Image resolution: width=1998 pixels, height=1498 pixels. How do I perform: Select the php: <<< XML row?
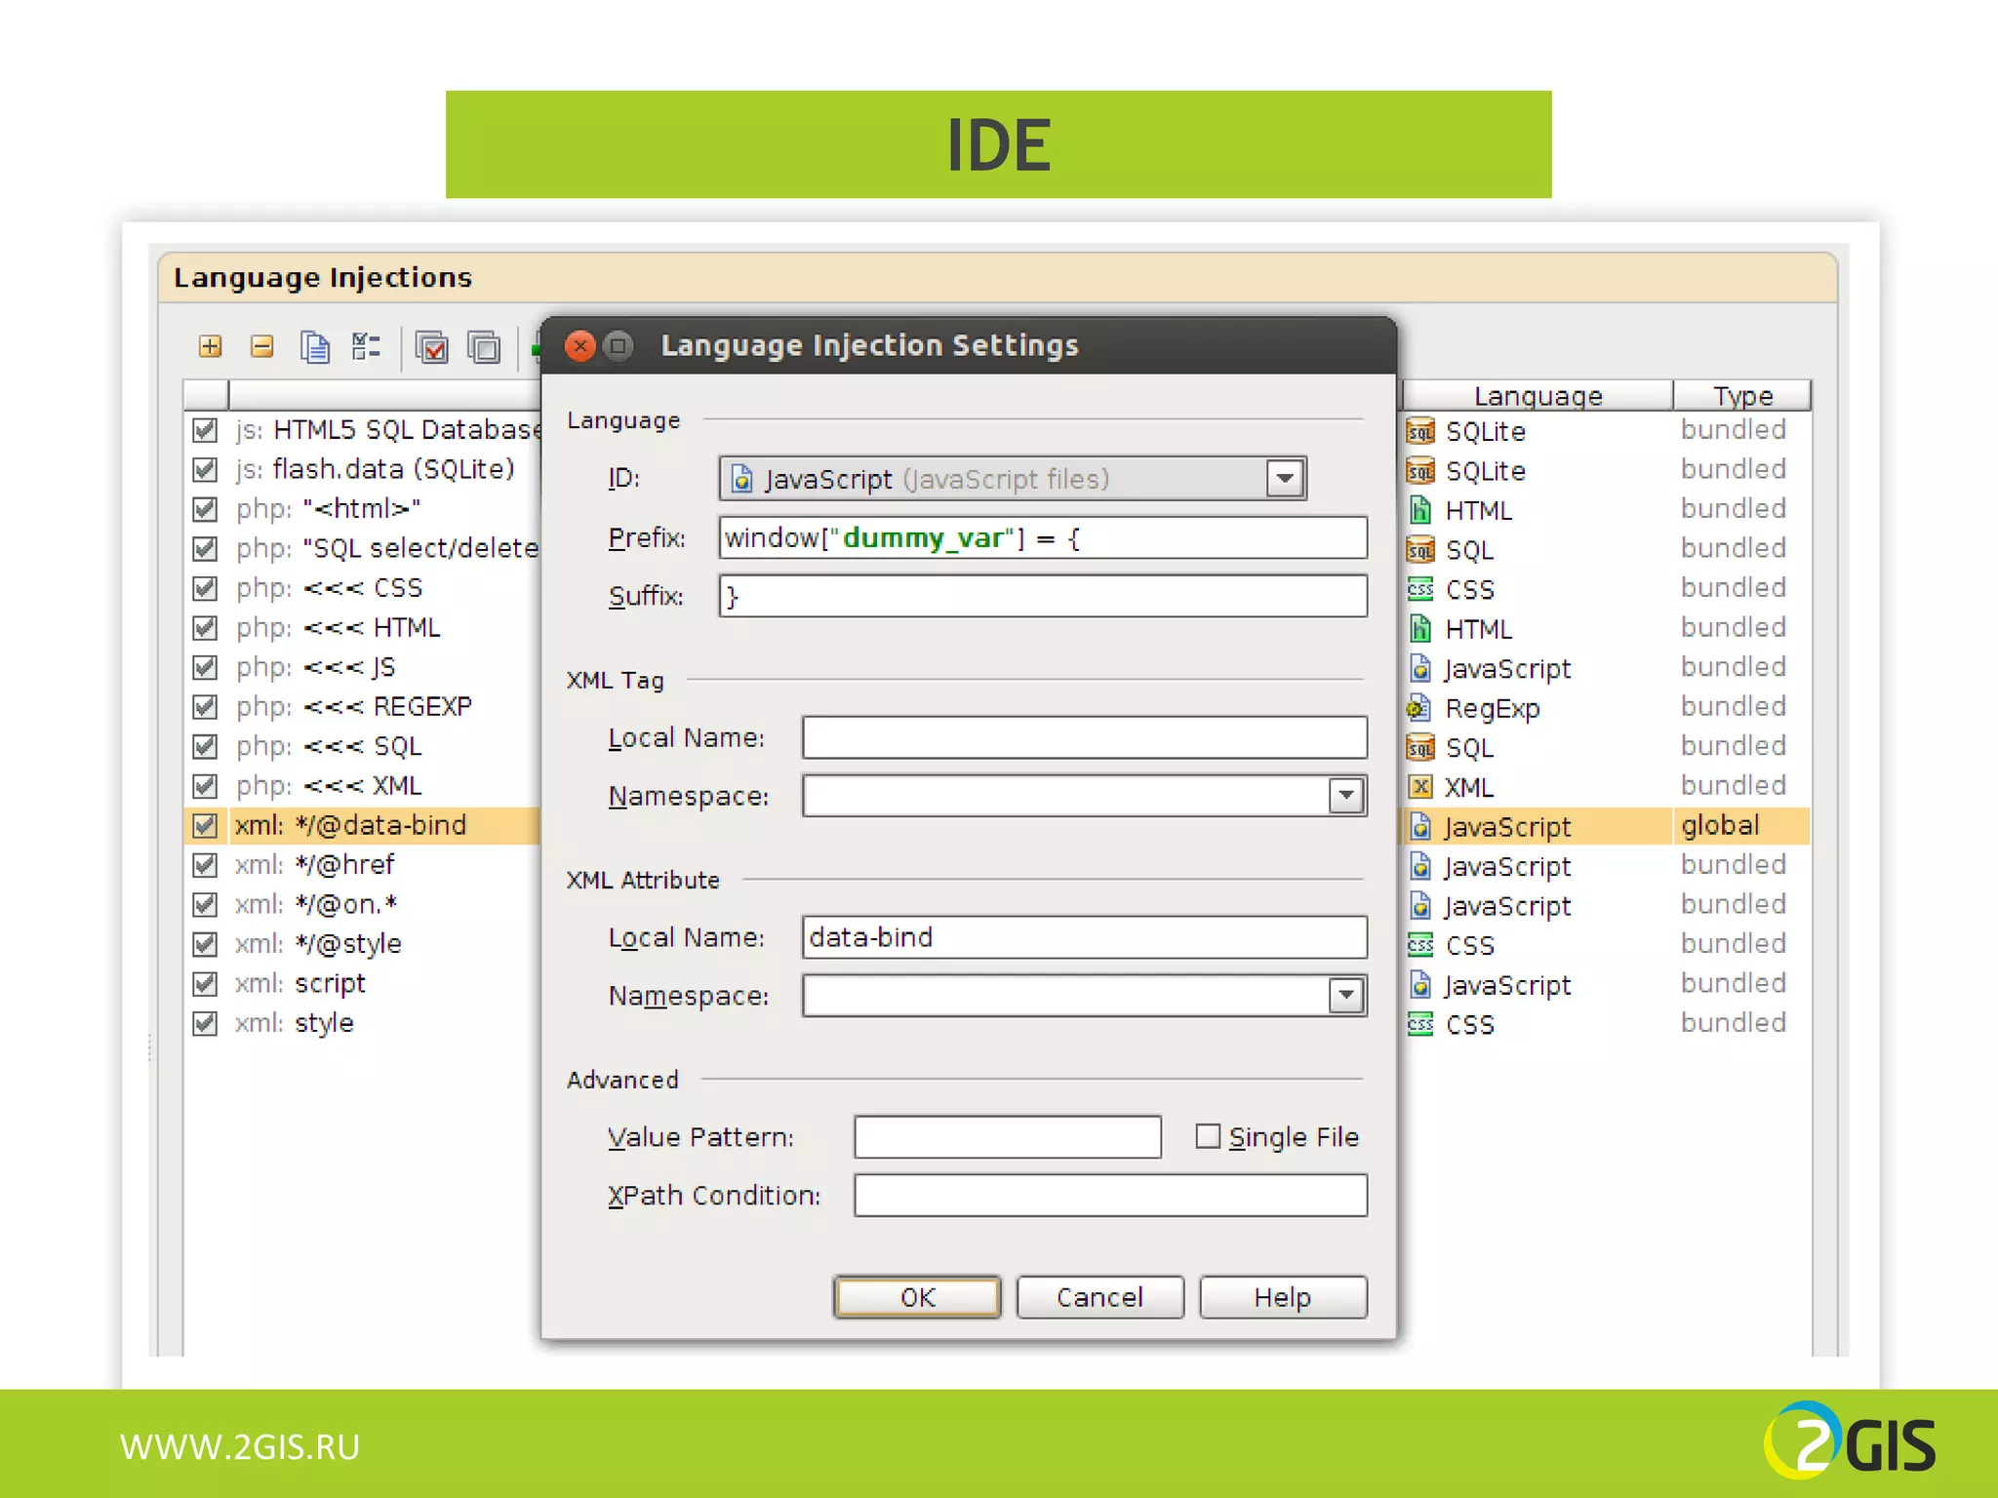click(362, 786)
